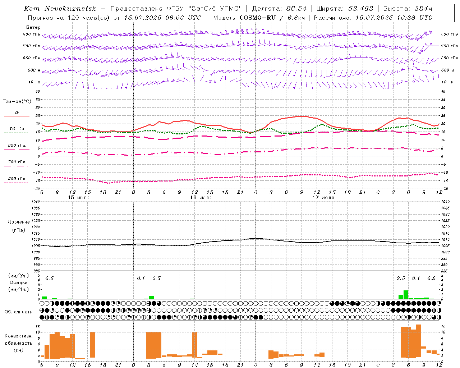Click the 'Рассчитано: 15.07.2025 10:38 UTC' timestamp
The height and width of the screenshot is (368, 460).
373,18
